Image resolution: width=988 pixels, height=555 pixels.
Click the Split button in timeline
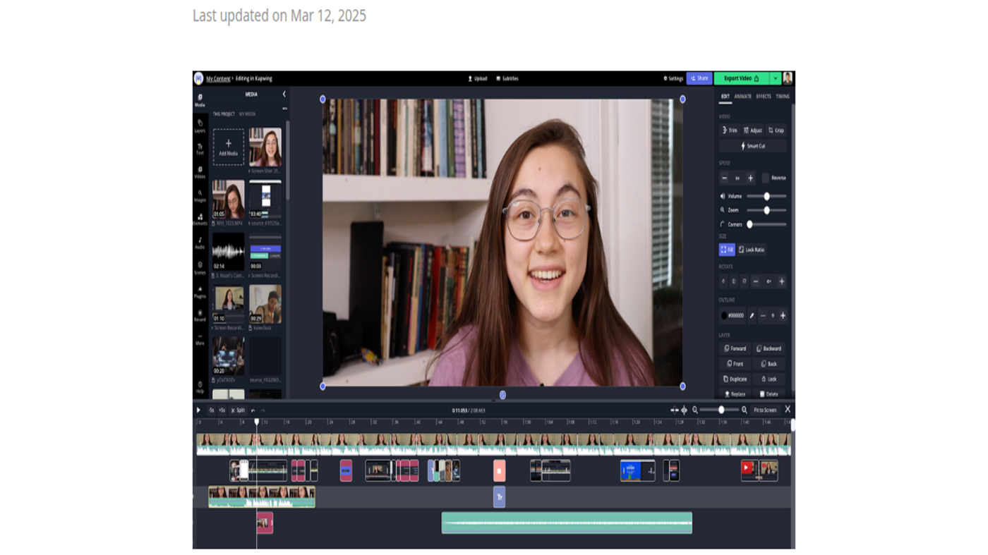[238, 410]
